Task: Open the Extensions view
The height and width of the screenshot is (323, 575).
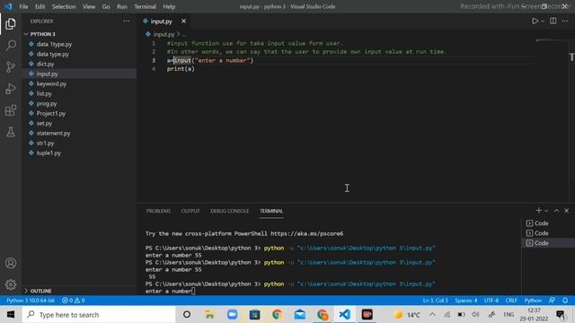Action: [11, 110]
